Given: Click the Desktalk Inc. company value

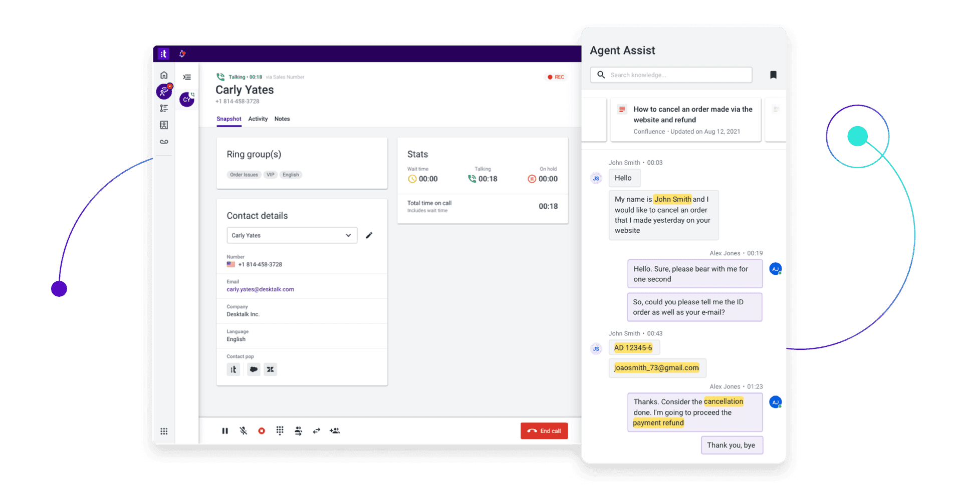Looking at the screenshot, I should [243, 314].
